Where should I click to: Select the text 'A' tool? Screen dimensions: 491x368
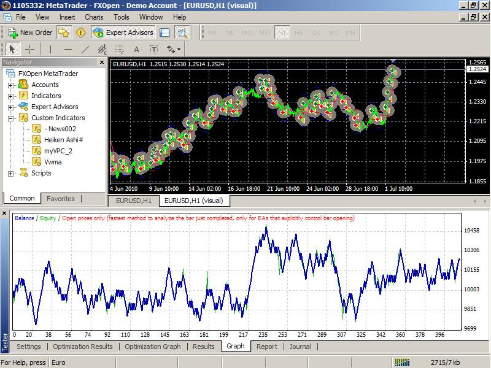(x=136, y=49)
